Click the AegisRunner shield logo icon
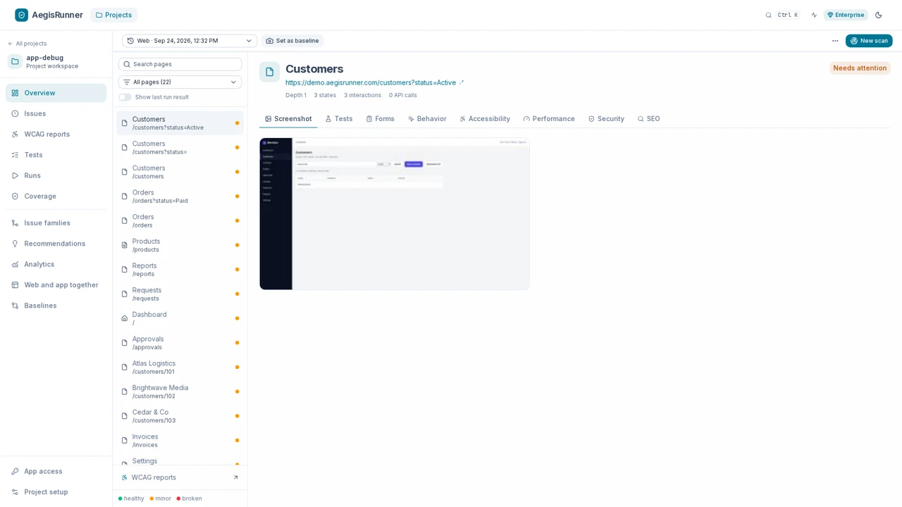 pyautogui.click(x=22, y=15)
